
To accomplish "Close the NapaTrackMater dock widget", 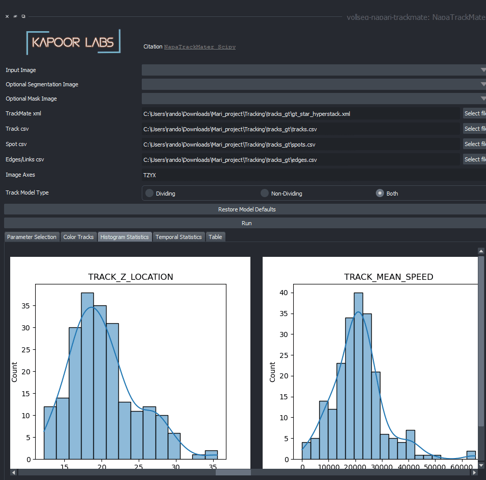I will point(7,16).
